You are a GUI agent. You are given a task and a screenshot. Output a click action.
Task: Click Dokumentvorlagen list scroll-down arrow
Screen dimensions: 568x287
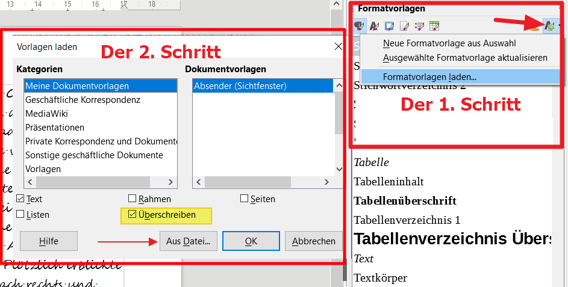point(339,169)
